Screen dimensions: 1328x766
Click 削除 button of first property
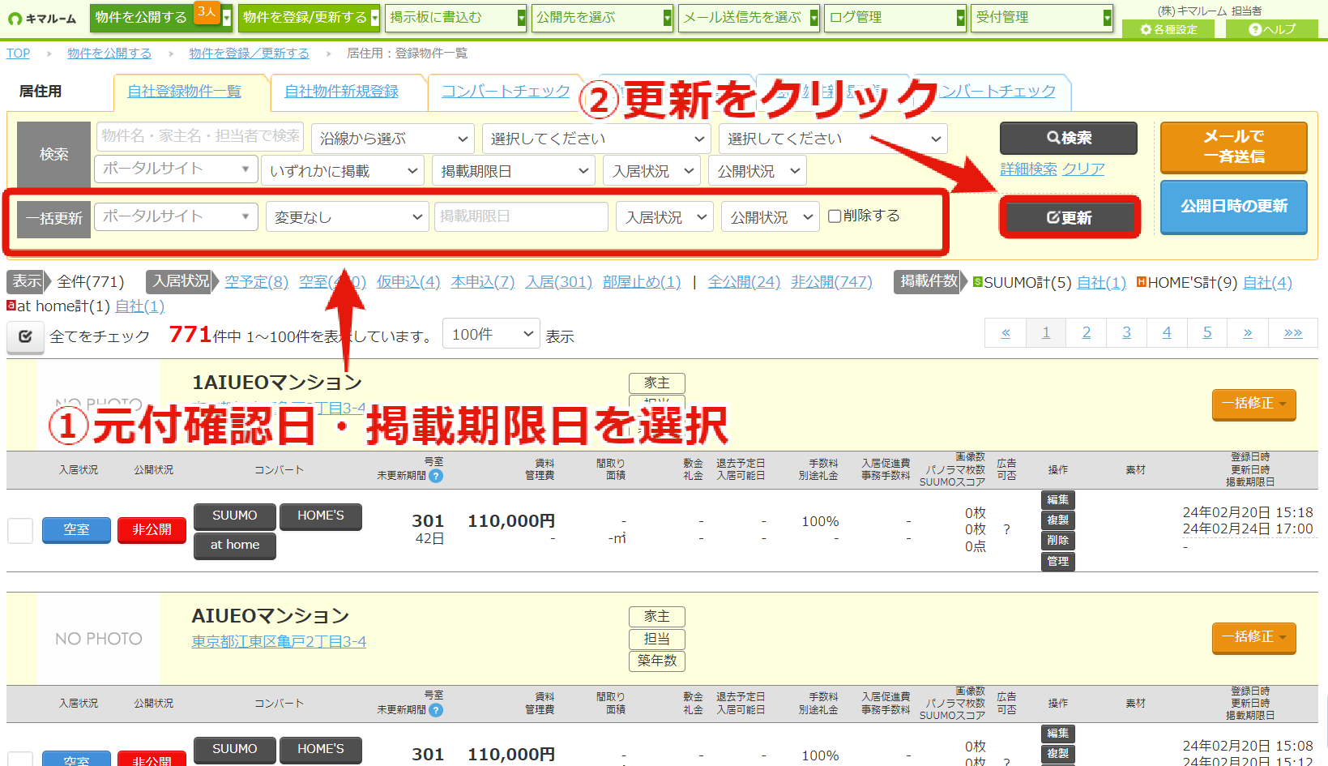[1057, 541]
